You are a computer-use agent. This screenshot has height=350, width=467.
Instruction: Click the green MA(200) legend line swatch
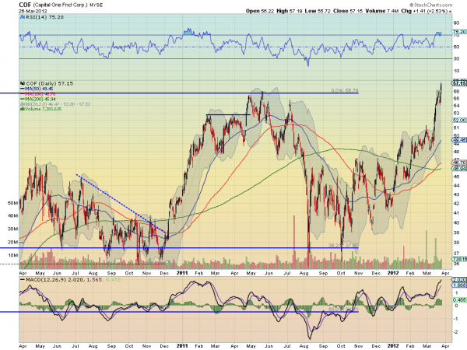pyautogui.click(x=23, y=99)
